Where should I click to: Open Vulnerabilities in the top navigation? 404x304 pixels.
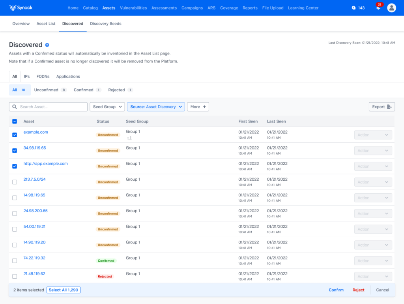coord(133,8)
